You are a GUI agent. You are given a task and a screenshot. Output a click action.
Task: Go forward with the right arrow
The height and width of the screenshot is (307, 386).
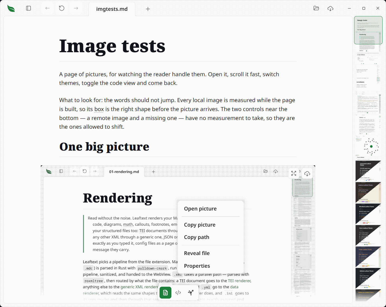tap(76, 8)
